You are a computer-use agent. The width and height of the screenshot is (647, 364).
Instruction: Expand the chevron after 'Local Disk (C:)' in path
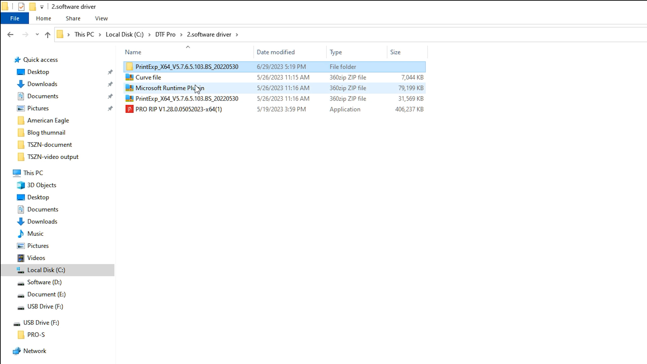[149, 34]
